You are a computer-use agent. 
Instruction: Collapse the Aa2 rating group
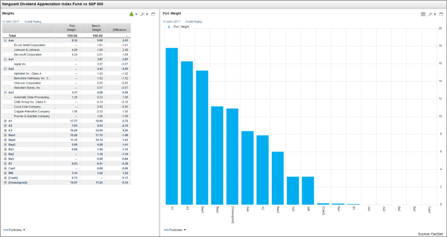click(5, 68)
